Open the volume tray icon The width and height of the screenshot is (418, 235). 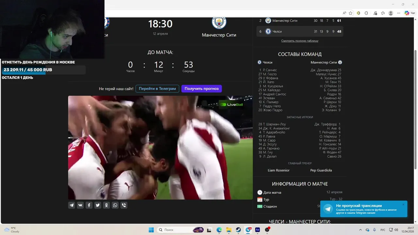396,230
